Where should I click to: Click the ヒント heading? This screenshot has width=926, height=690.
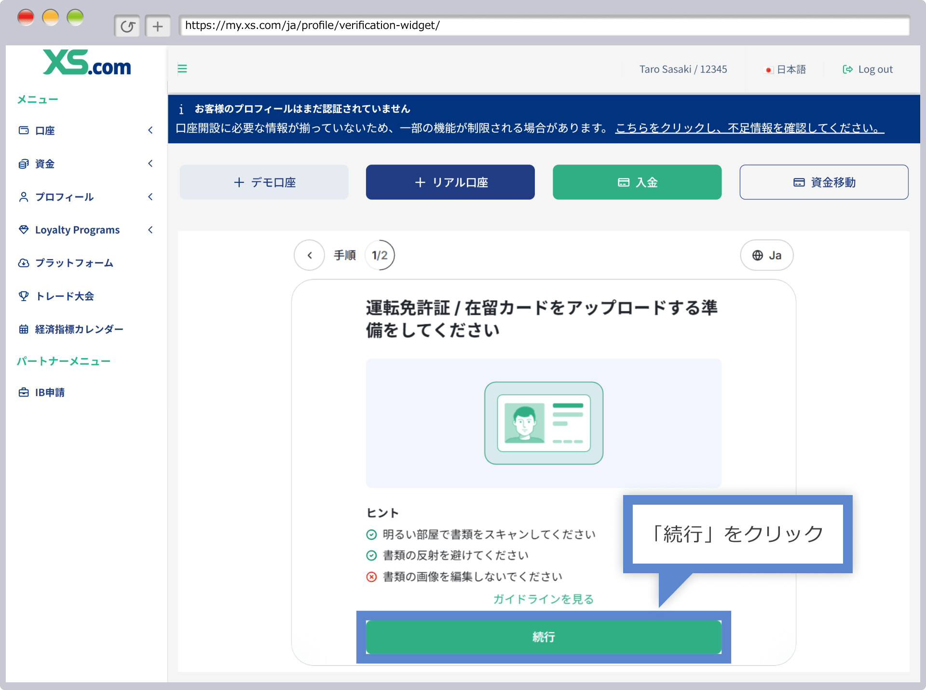click(382, 513)
